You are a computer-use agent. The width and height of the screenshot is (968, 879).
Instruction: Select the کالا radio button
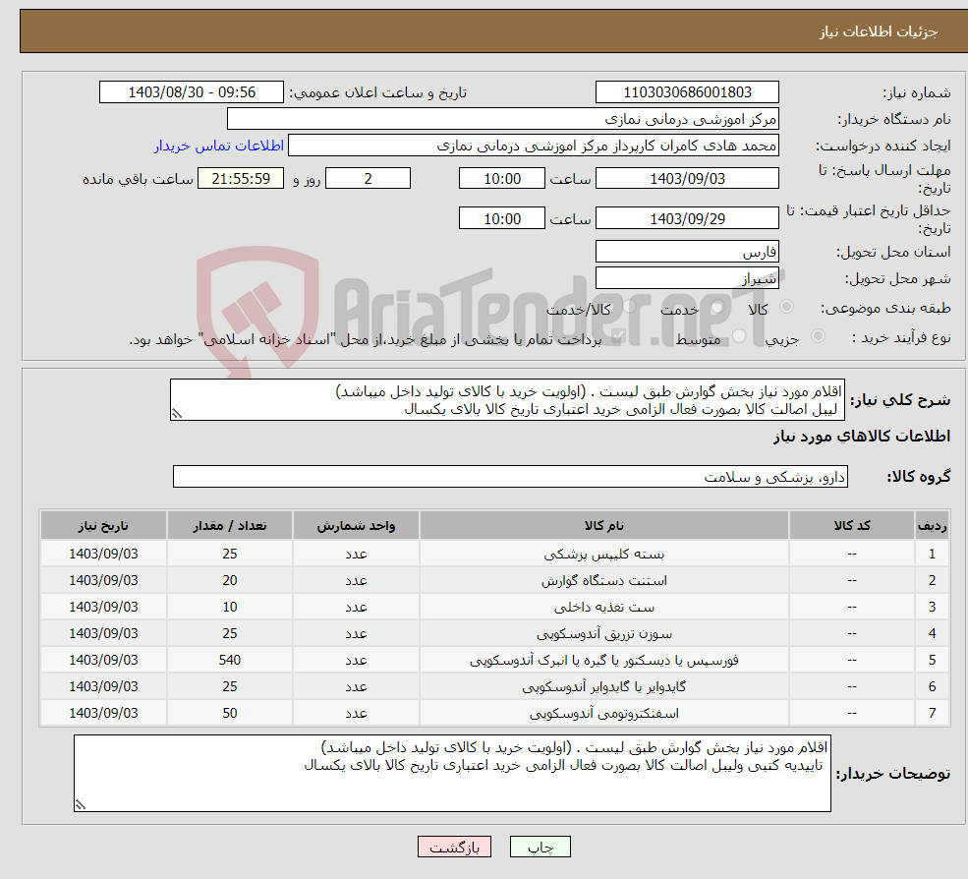coord(786,307)
